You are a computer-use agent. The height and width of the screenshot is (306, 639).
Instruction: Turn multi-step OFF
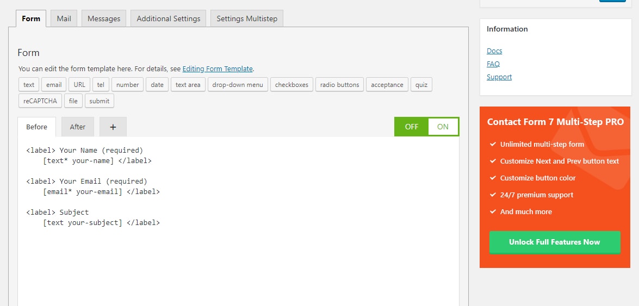412,127
